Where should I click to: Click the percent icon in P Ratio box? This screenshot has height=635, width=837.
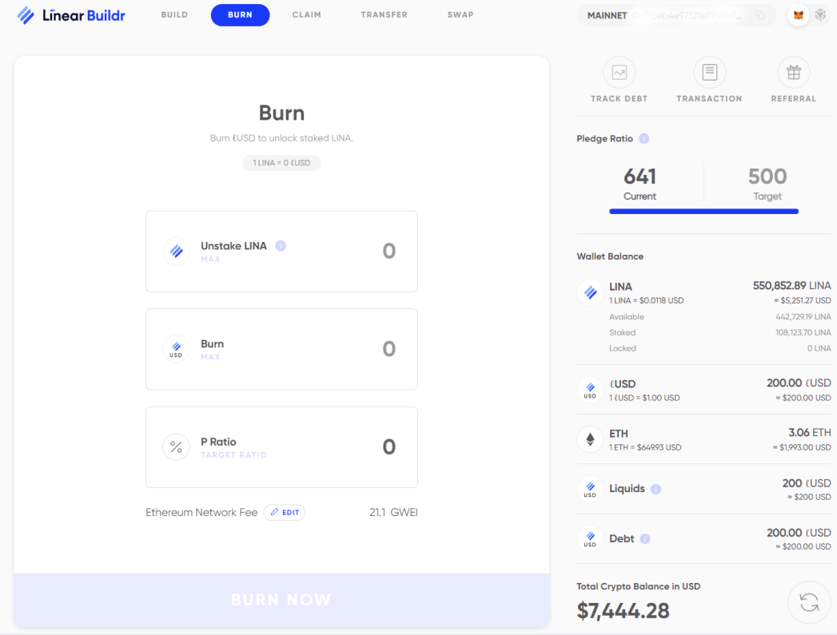pyautogui.click(x=176, y=446)
